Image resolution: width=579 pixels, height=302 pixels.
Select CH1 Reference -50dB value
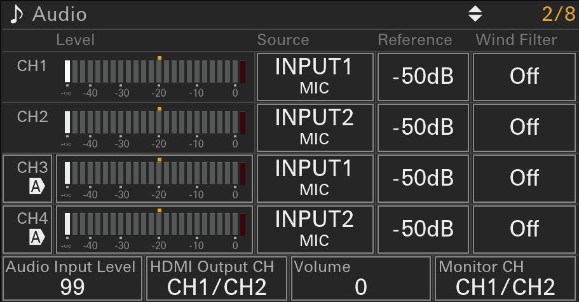(x=423, y=76)
